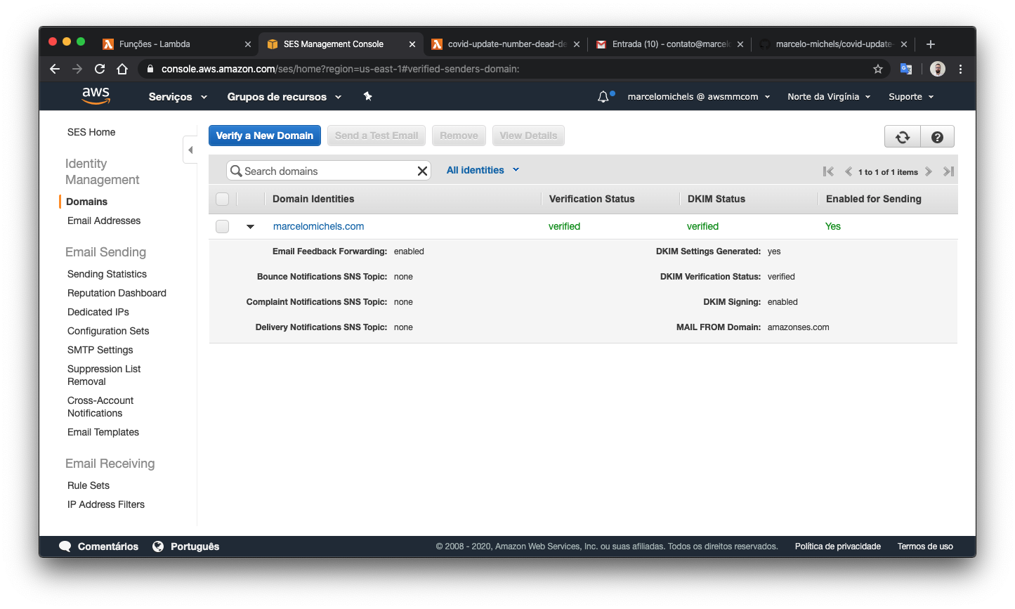Open Email Addresses page
Viewport: 1015px width, 609px height.
(x=104, y=221)
